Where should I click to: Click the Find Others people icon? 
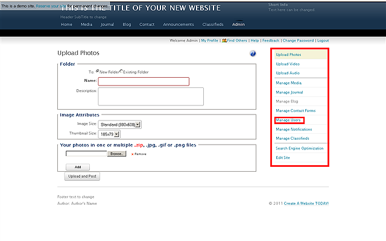pyautogui.click(x=224, y=40)
